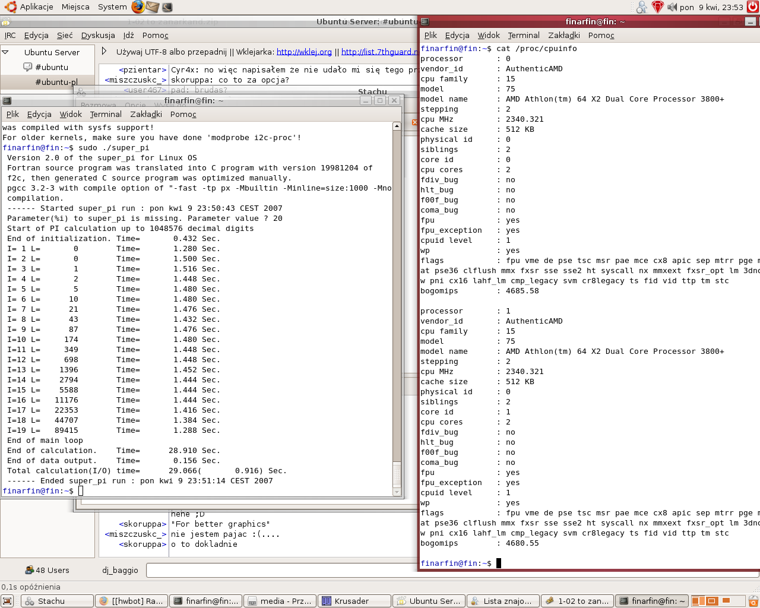Screen dimensions: 760x608
Task: Open Edycja menu in the front terminal
Action: coord(39,114)
